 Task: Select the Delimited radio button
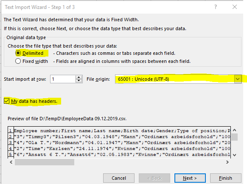point(18,53)
